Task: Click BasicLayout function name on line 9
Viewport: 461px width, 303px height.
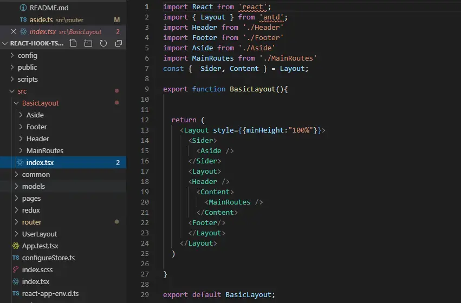Action: pyautogui.click(x=252, y=89)
